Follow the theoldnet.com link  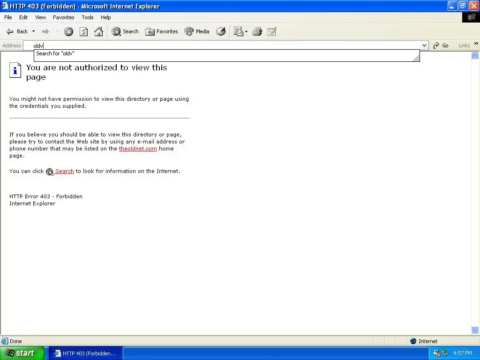(138, 149)
